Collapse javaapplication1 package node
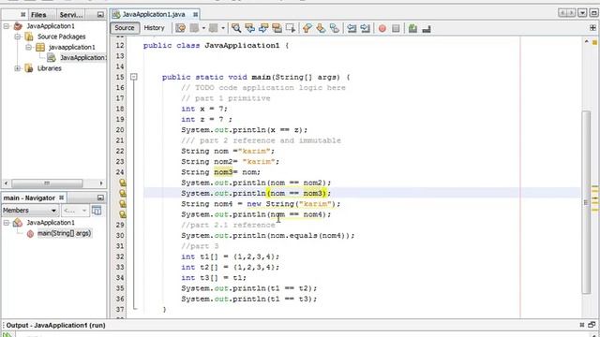600x337 pixels. pyautogui.click(x=29, y=48)
